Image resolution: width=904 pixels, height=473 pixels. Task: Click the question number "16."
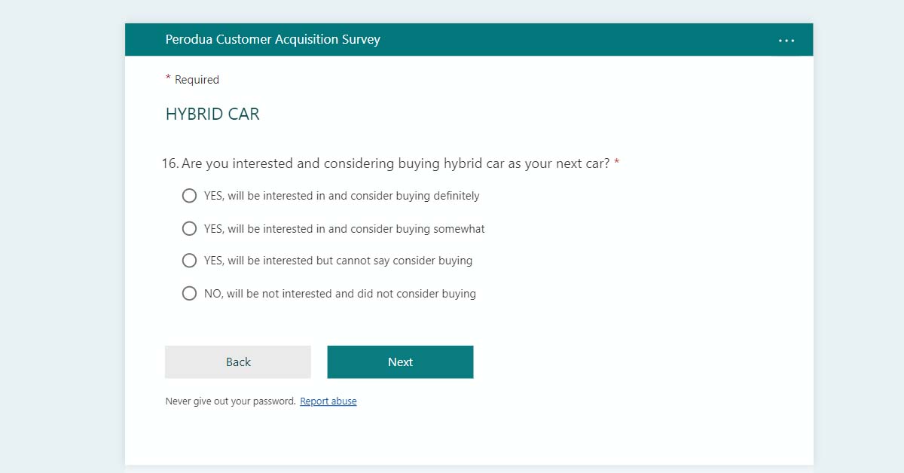click(170, 163)
